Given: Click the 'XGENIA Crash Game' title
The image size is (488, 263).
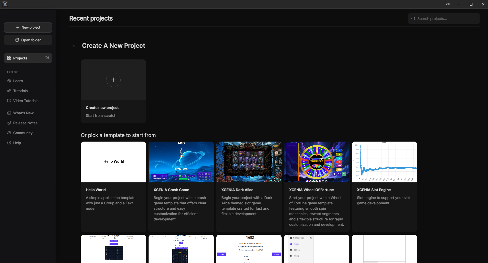Looking at the screenshot, I should [171, 190].
